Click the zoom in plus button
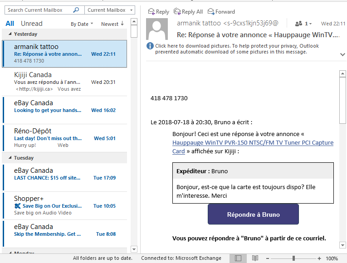The height and width of the screenshot is (263, 347). pyautogui.click(x=319, y=258)
